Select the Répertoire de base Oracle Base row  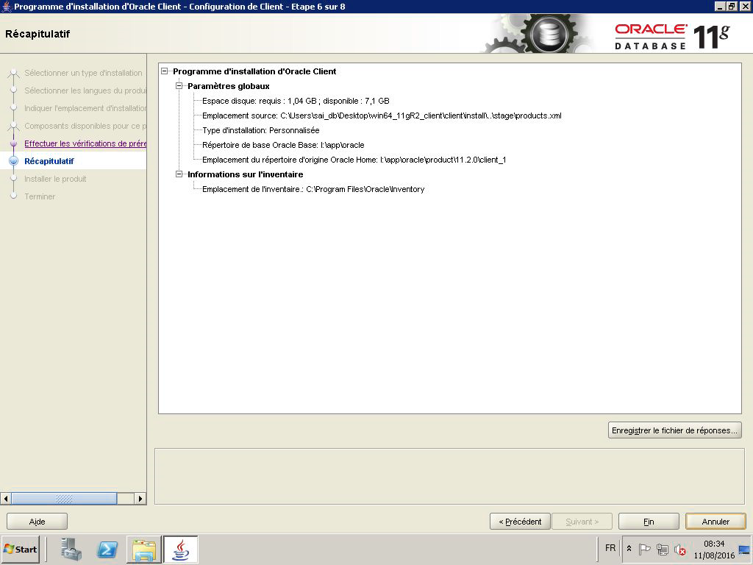(283, 145)
